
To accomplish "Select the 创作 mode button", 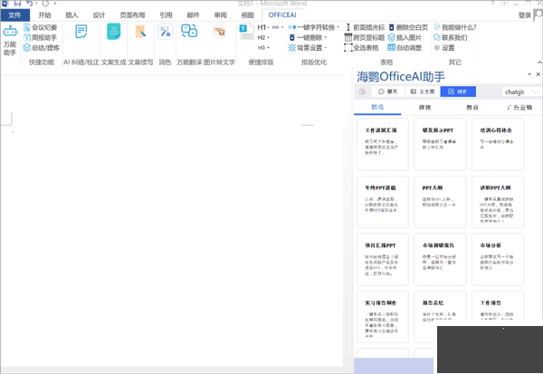I will (x=458, y=91).
